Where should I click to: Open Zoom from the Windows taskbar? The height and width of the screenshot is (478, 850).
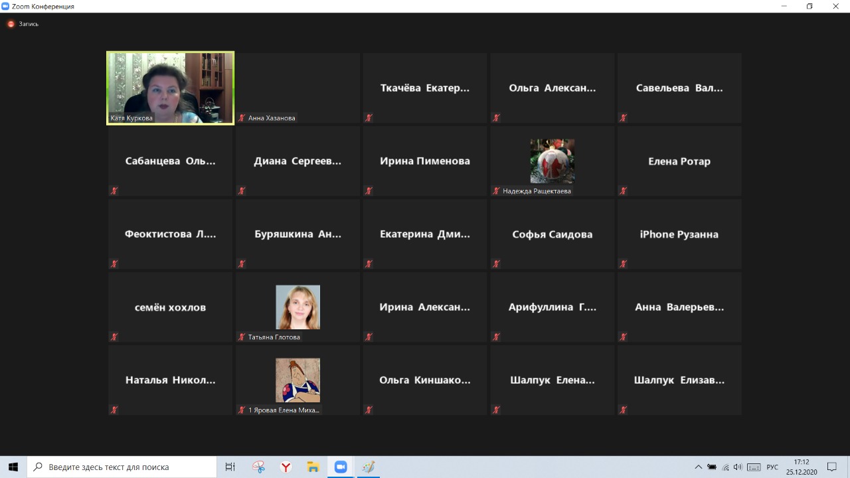point(341,467)
